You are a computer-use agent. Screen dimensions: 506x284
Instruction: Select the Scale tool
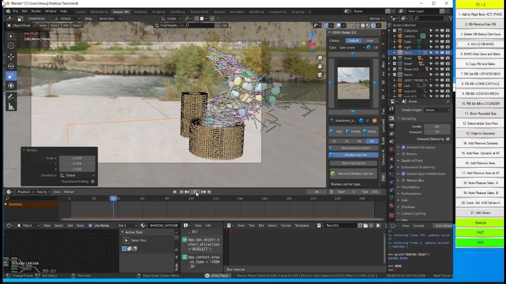point(11,76)
